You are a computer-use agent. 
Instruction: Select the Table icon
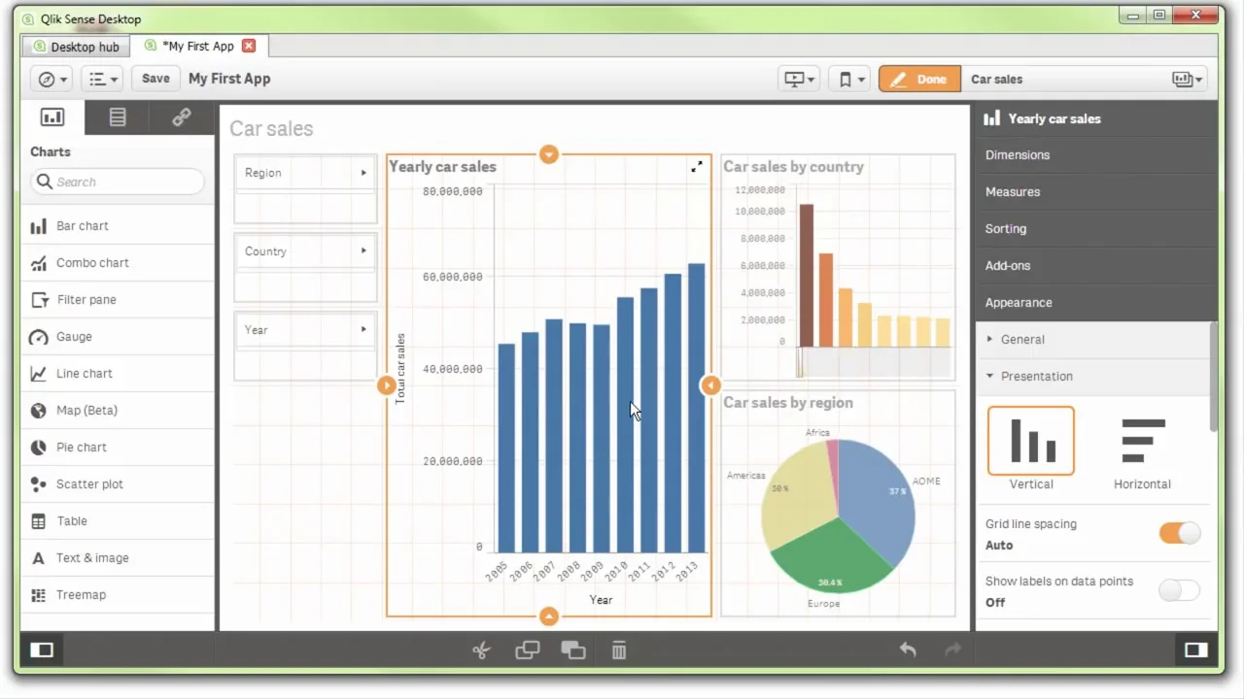[39, 521]
